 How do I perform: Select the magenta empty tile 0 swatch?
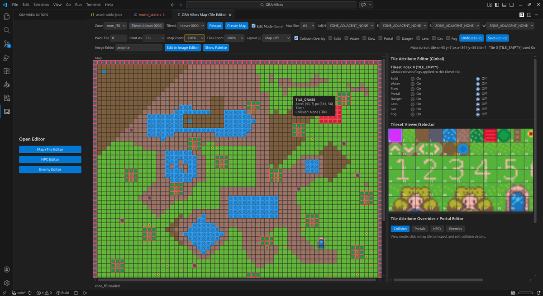pos(395,135)
